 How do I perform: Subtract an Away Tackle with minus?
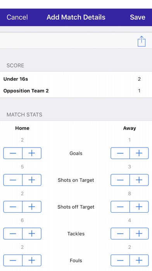[x=120, y=234]
